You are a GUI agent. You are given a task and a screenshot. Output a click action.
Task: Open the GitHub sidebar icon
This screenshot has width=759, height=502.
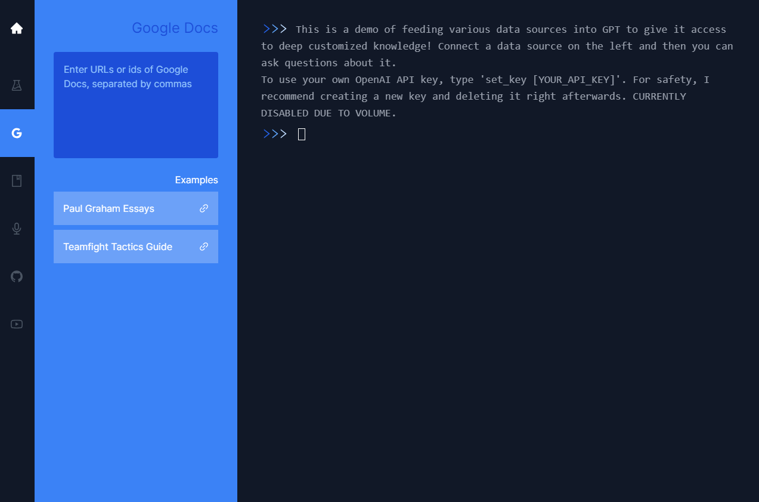pyautogui.click(x=17, y=276)
